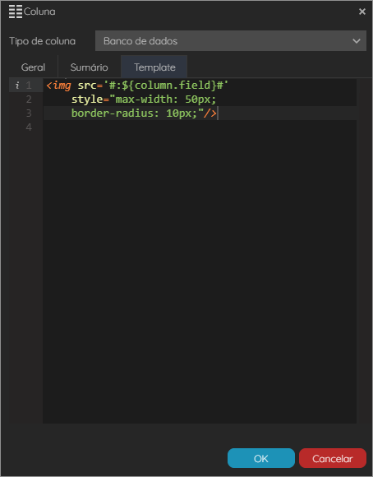This screenshot has width=373, height=477.
Task: Confirm with the OK button
Action: coord(261,458)
